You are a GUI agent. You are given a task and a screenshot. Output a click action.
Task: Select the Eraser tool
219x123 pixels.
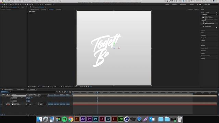27,4
